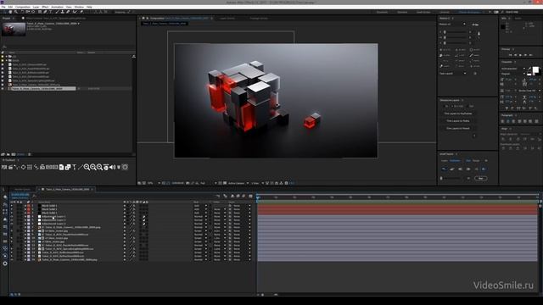Image resolution: width=543 pixels, height=305 pixels.
Task: Jump to last frame in Preview panel
Action: coord(530,55)
